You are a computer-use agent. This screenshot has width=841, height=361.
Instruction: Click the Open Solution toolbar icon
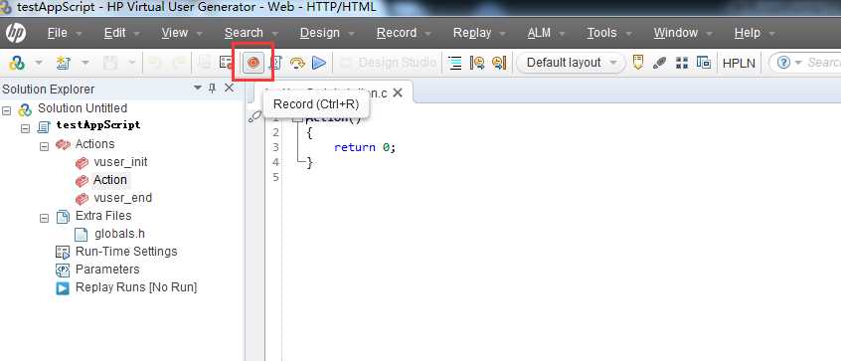click(17, 63)
